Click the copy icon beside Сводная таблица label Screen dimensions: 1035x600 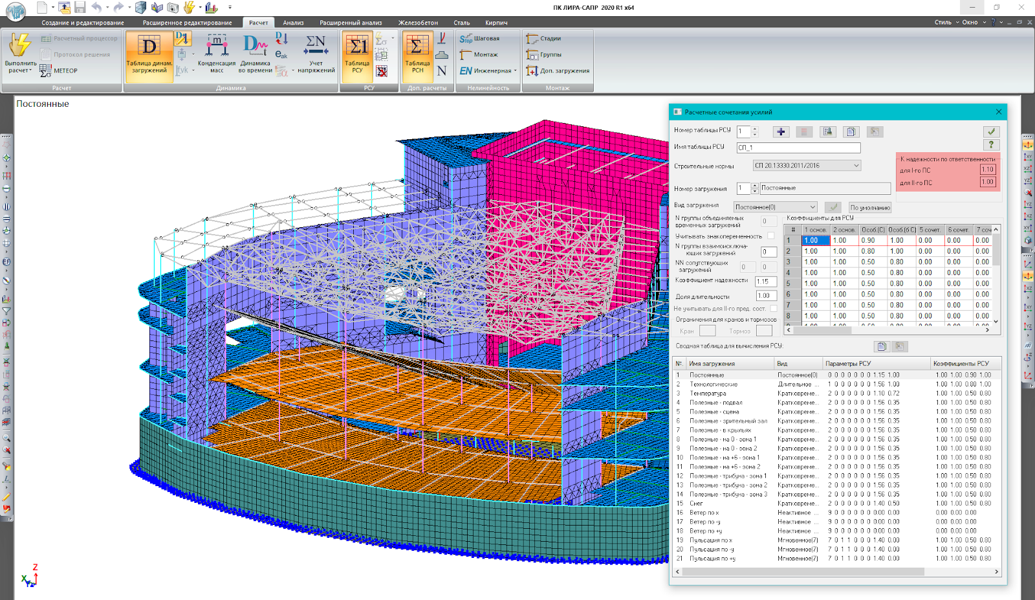pos(882,346)
